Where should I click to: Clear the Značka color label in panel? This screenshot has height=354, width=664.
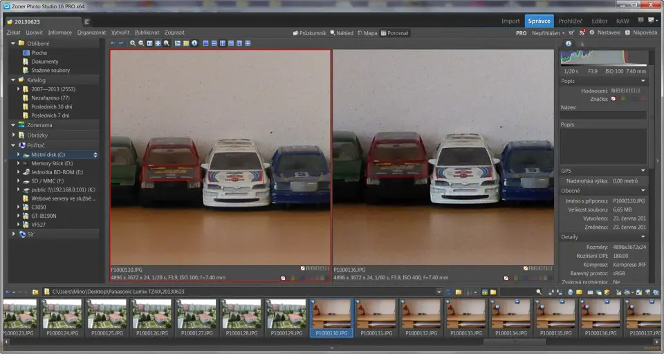pos(613,99)
